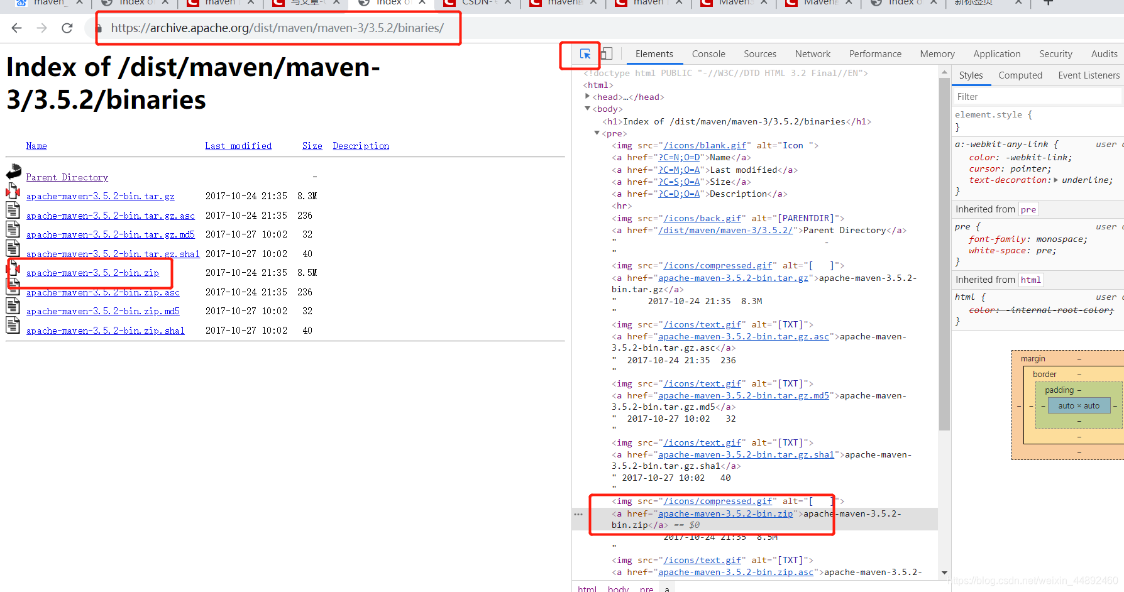Activate the inspect element picker tool

coord(585,54)
